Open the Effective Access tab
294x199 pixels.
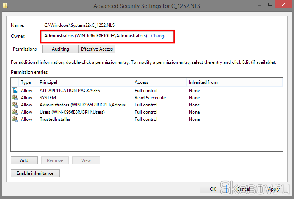pyautogui.click(x=97, y=49)
